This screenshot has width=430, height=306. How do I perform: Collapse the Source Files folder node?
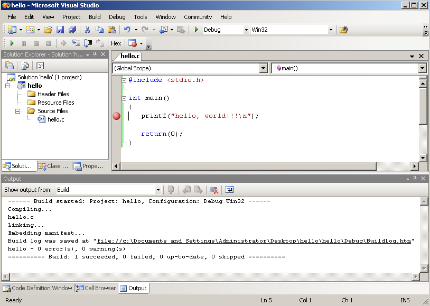pos(18,111)
